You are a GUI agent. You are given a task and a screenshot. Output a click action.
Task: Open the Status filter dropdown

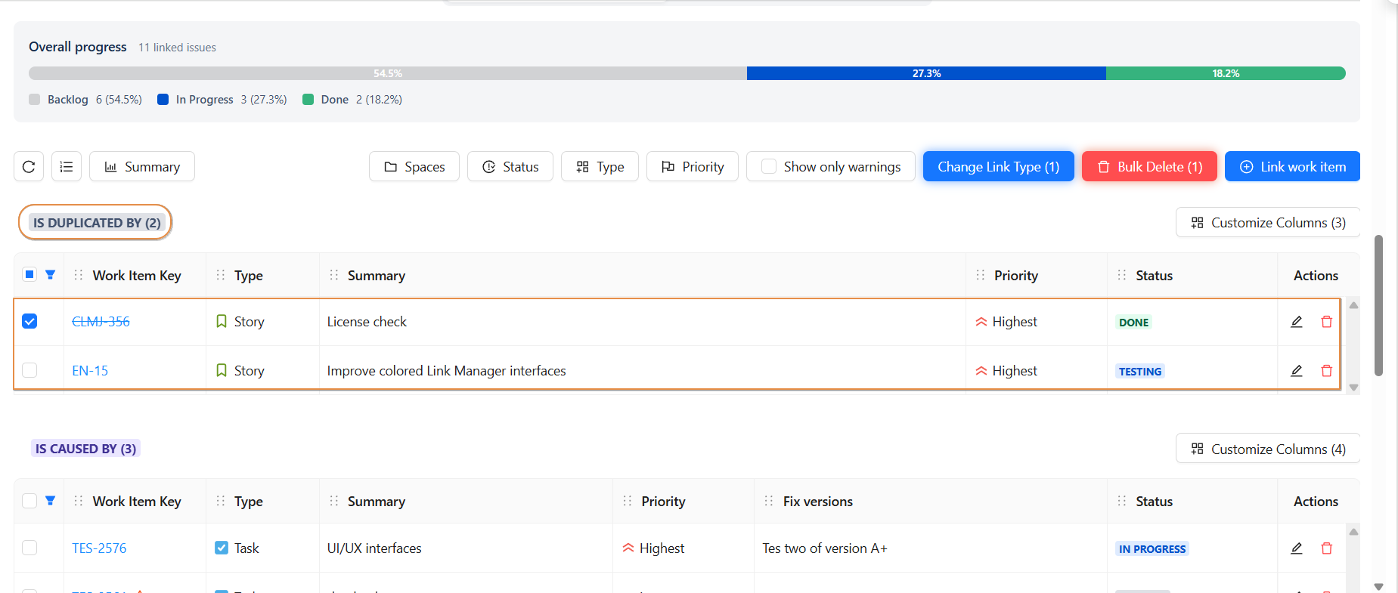click(x=510, y=167)
